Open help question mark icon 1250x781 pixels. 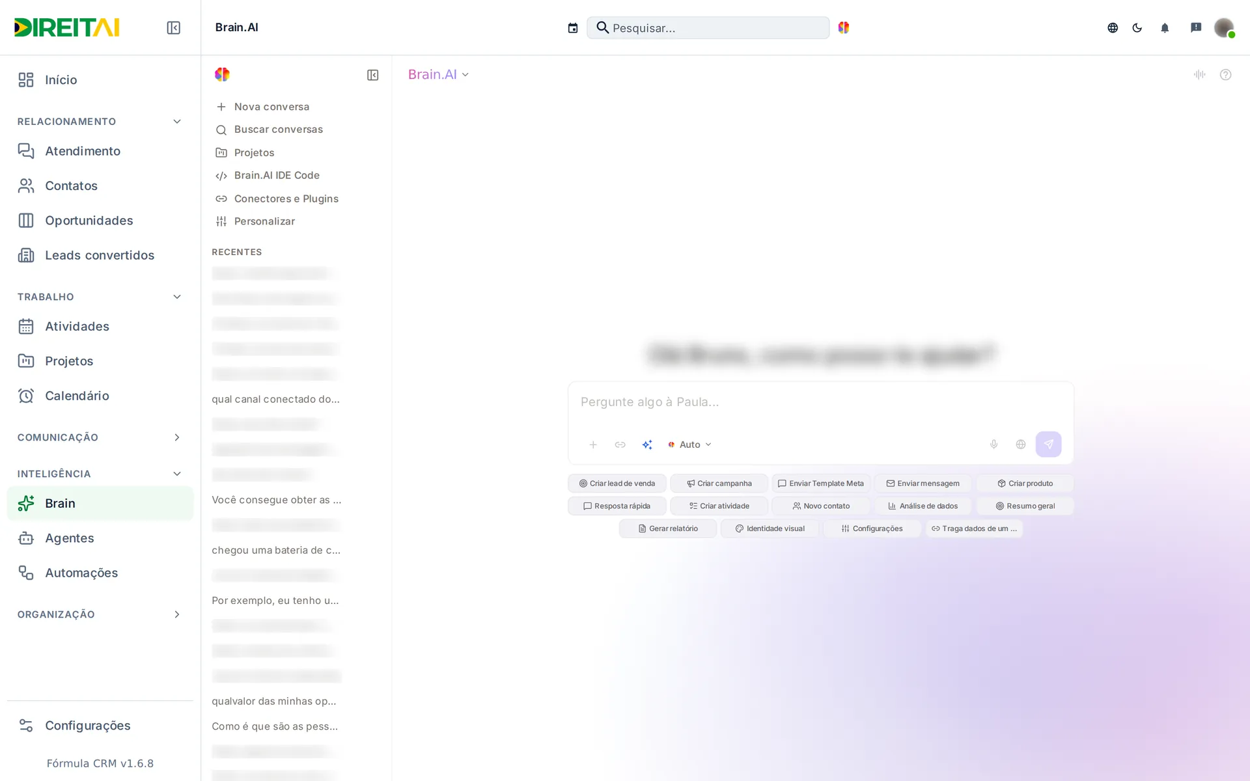coord(1225,75)
